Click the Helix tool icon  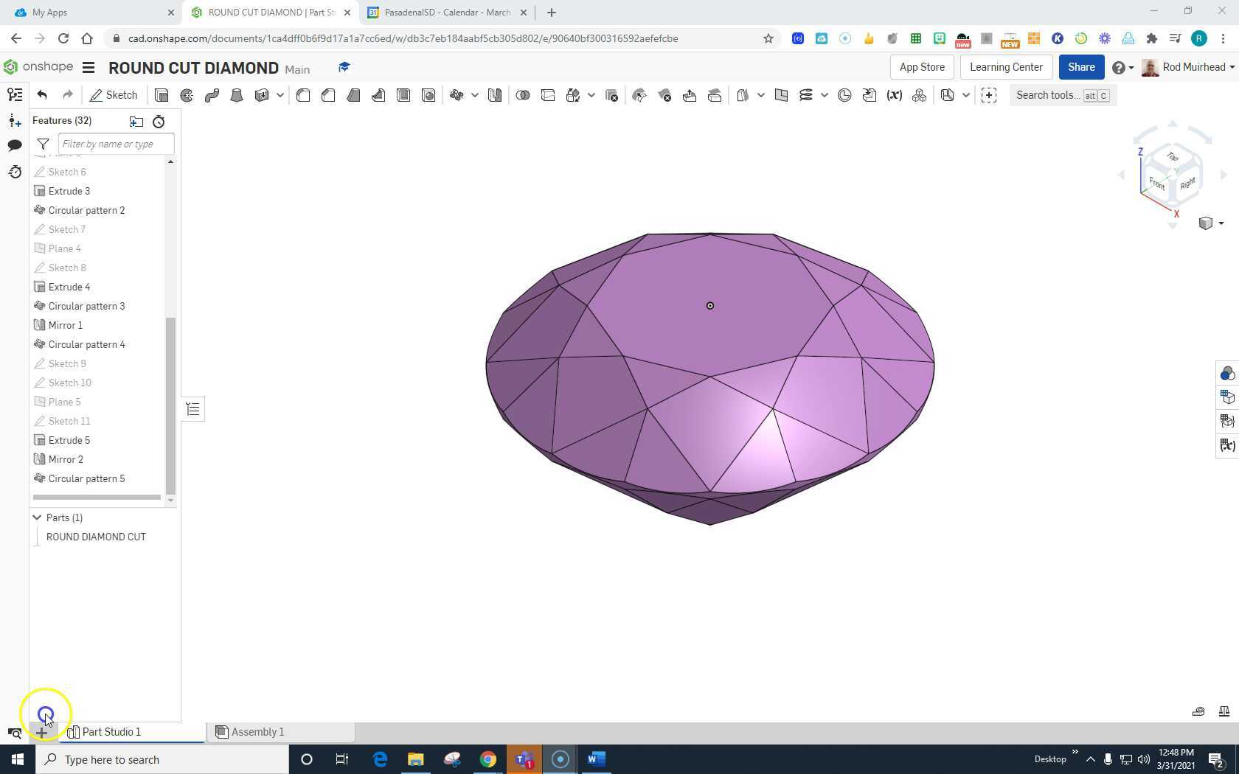click(x=805, y=95)
